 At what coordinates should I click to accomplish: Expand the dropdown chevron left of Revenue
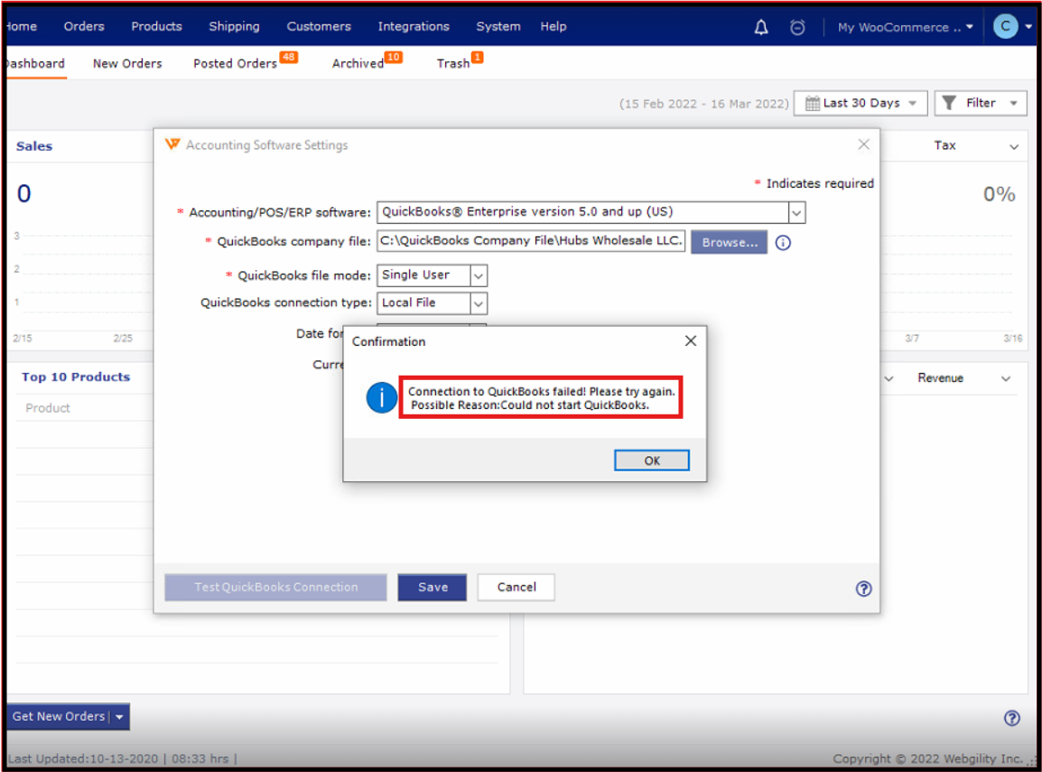888,378
